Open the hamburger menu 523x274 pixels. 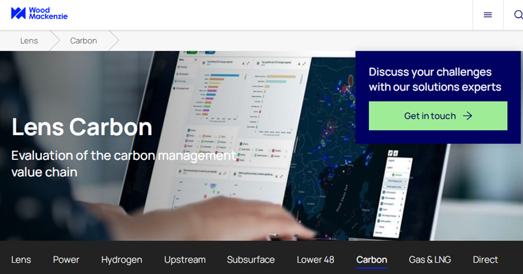(488, 14)
